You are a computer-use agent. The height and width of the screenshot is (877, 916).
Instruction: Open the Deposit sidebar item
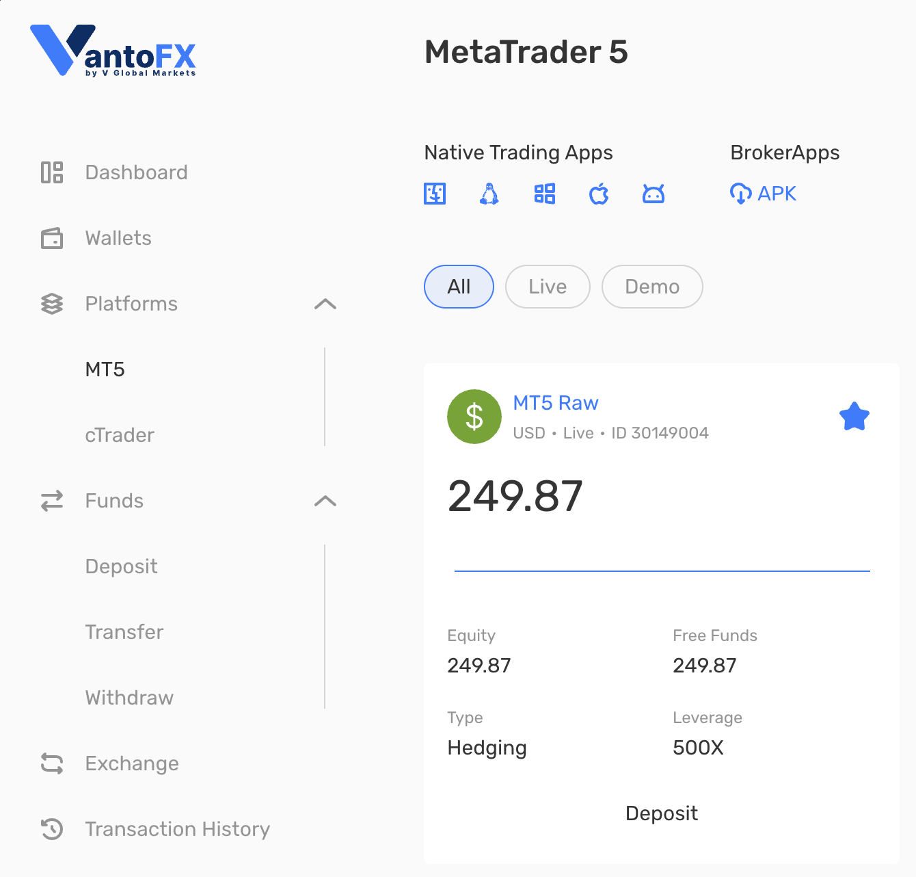pos(121,566)
